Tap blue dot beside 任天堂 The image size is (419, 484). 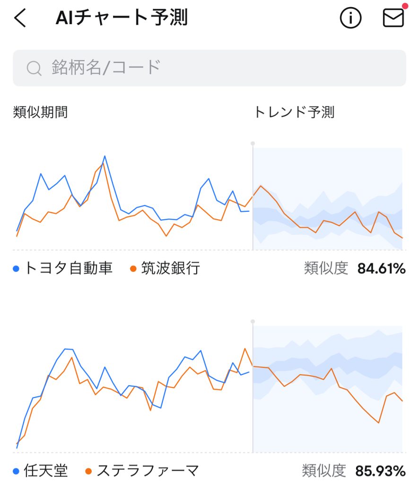click(17, 471)
